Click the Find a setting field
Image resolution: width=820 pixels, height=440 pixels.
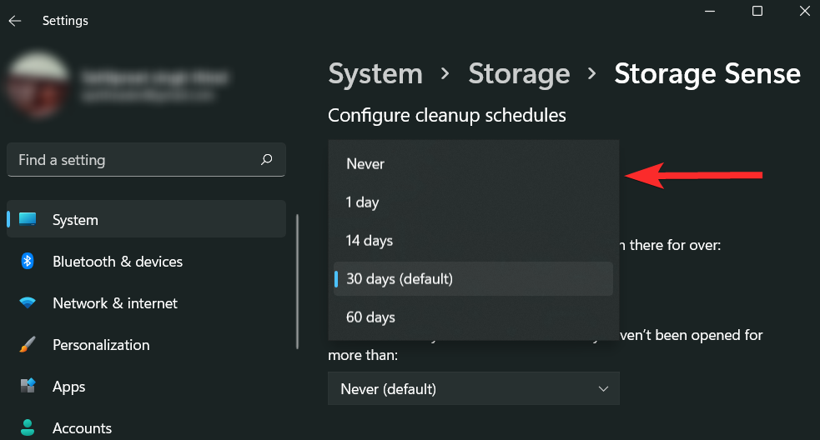coord(133,160)
